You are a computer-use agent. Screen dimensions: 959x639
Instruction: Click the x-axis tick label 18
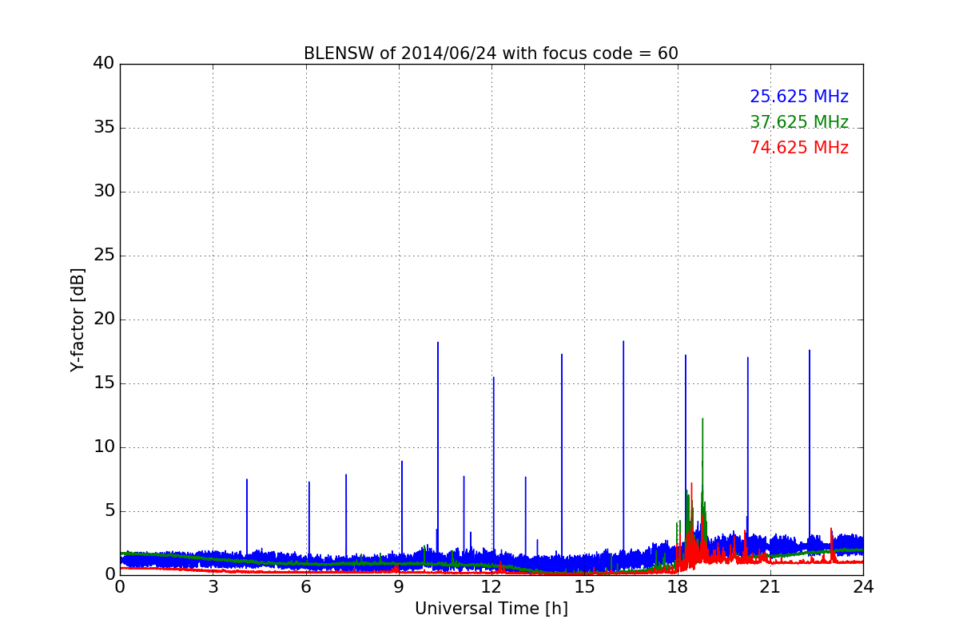677,587
